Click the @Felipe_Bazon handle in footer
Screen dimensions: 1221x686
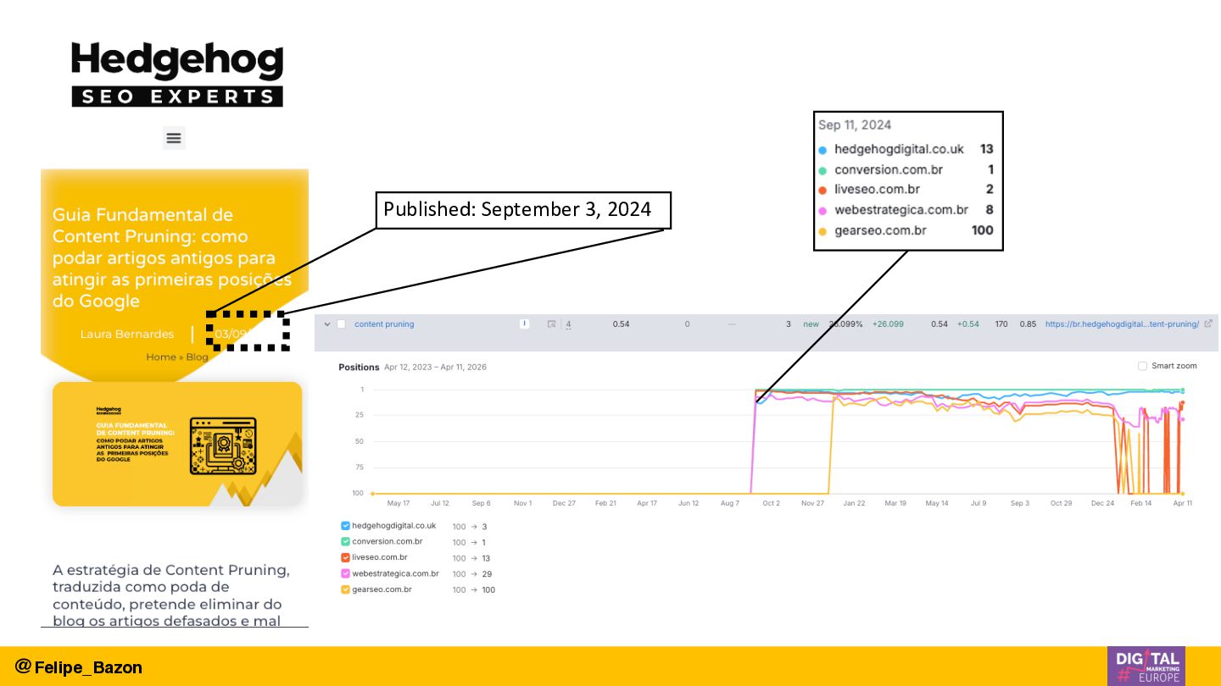click(79, 667)
